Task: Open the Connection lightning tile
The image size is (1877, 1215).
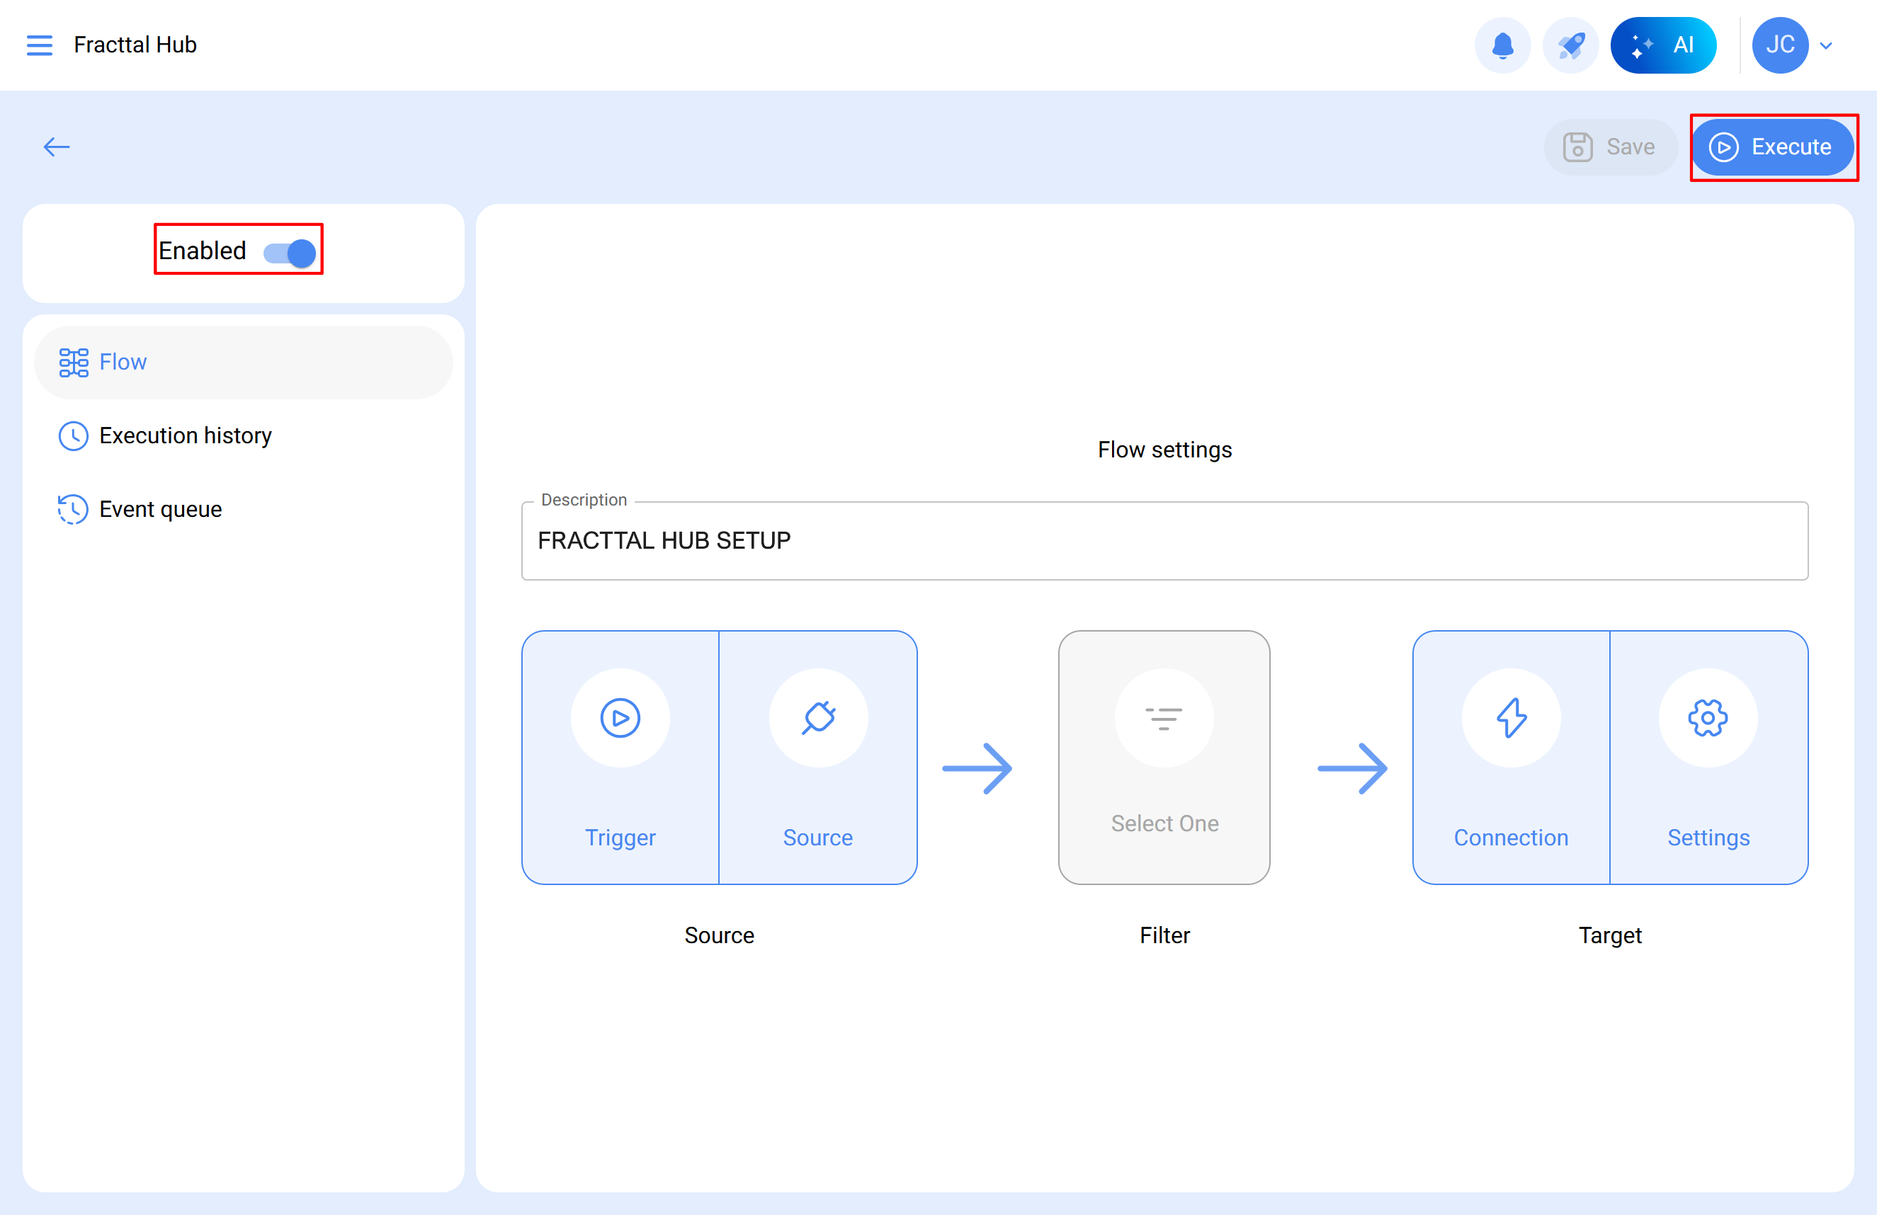Action: 1511,757
